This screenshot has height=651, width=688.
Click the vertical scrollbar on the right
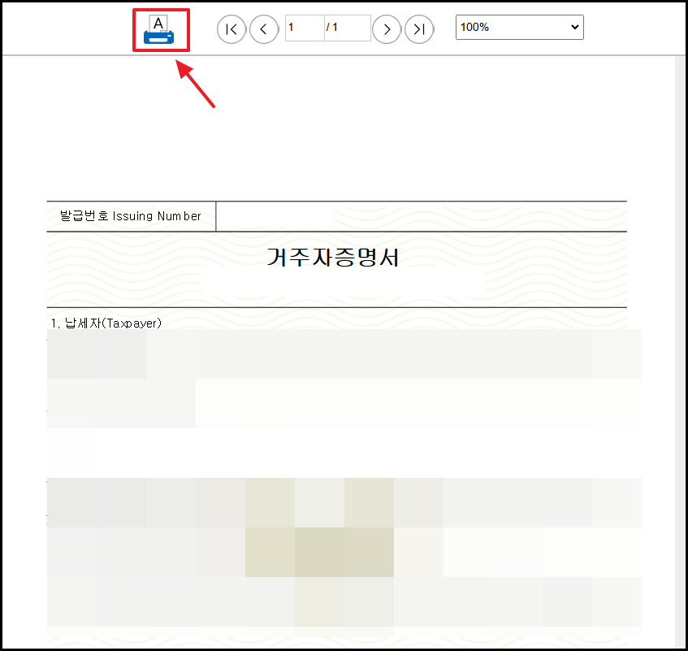(x=681, y=351)
